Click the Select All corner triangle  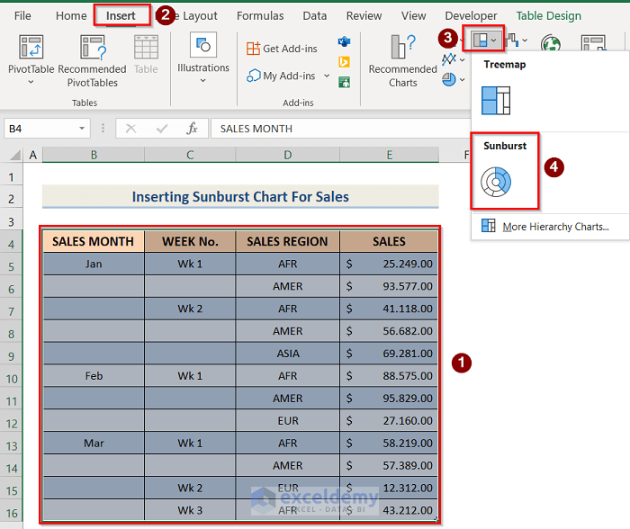pyautogui.click(x=15, y=155)
